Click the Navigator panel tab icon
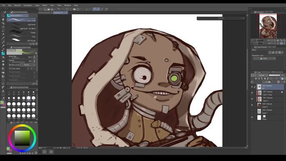286x161 pixels. click(256, 12)
